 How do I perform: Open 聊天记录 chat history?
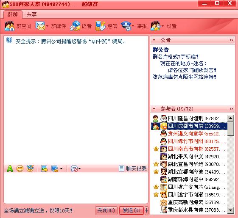click(x=133, y=168)
